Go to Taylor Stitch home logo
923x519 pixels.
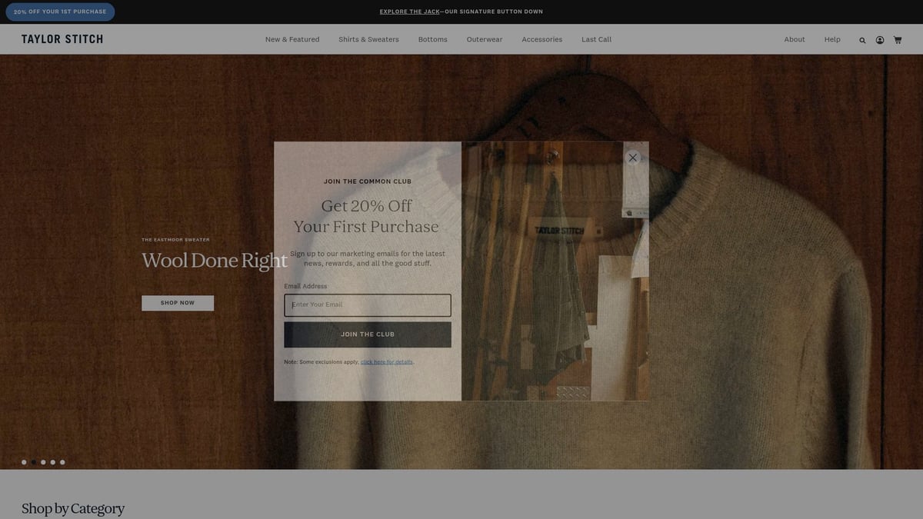click(62, 39)
